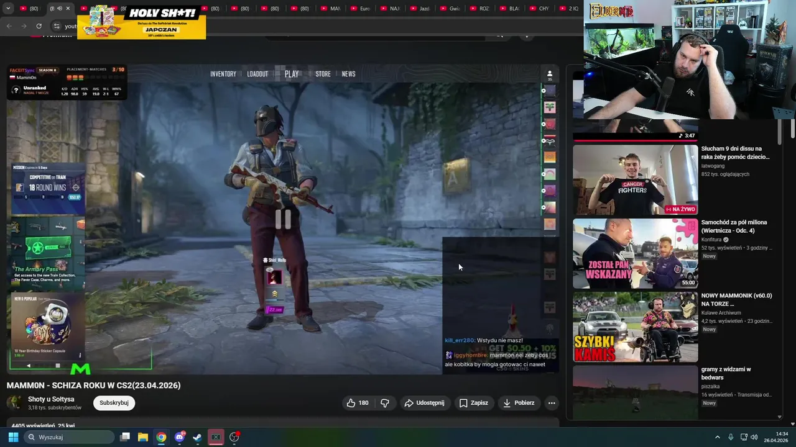Open the piszalka channel link
The height and width of the screenshot is (447, 796).
coord(710,387)
